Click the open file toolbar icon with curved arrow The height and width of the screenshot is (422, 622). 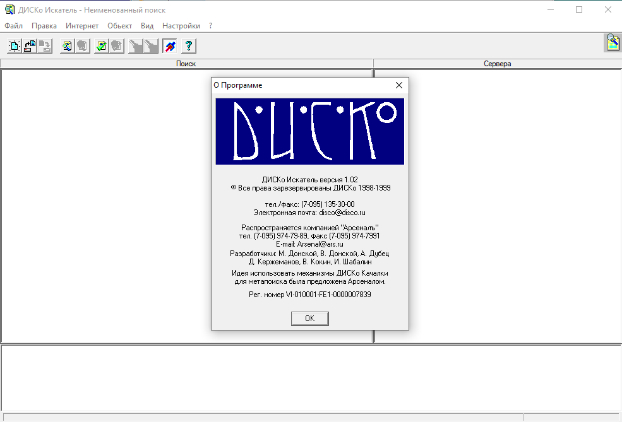30,46
